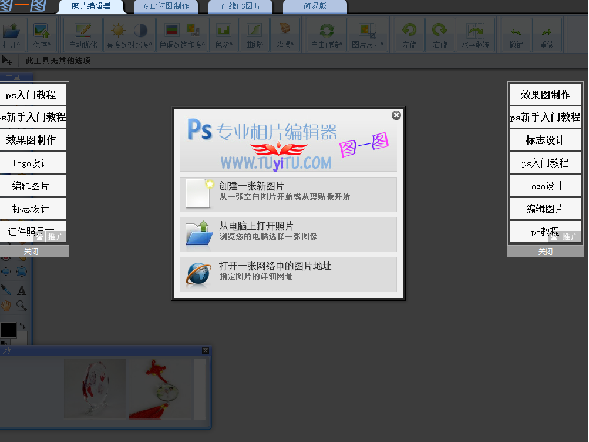The width and height of the screenshot is (589, 442).
Task: Apply Auto Optimize (自动优化)
Action: (x=83, y=35)
